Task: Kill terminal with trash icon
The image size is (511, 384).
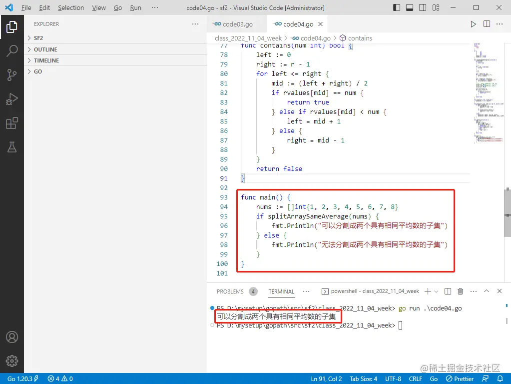Action: click(x=460, y=291)
